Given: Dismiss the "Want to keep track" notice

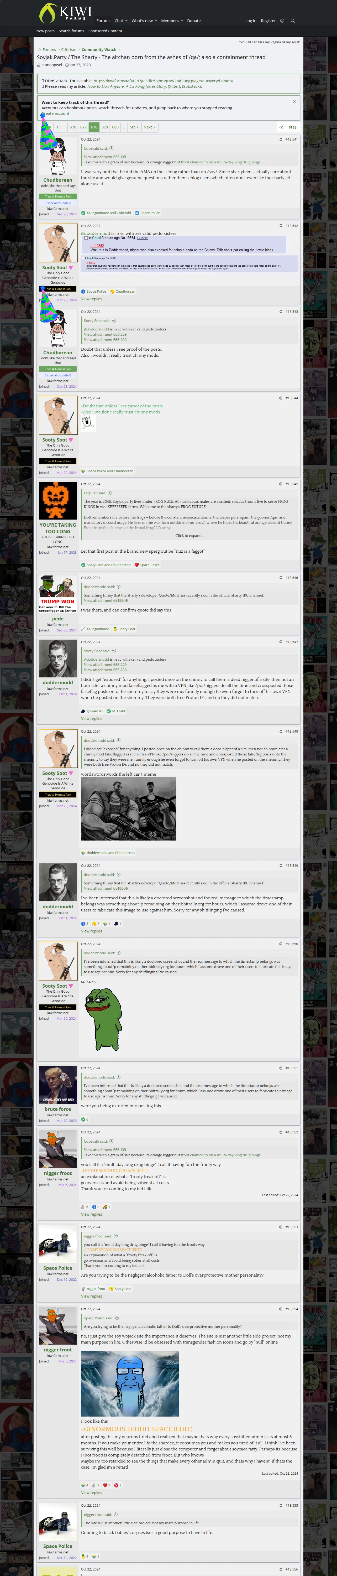Looking at the screenshot, I should (294, 102).
